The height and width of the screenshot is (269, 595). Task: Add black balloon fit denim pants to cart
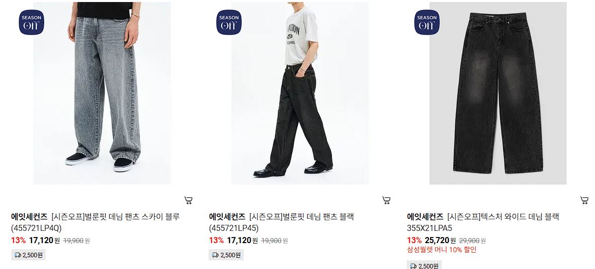386,200
